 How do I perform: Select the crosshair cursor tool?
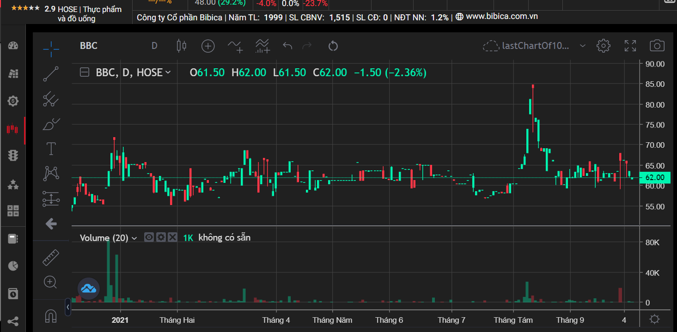51,46
